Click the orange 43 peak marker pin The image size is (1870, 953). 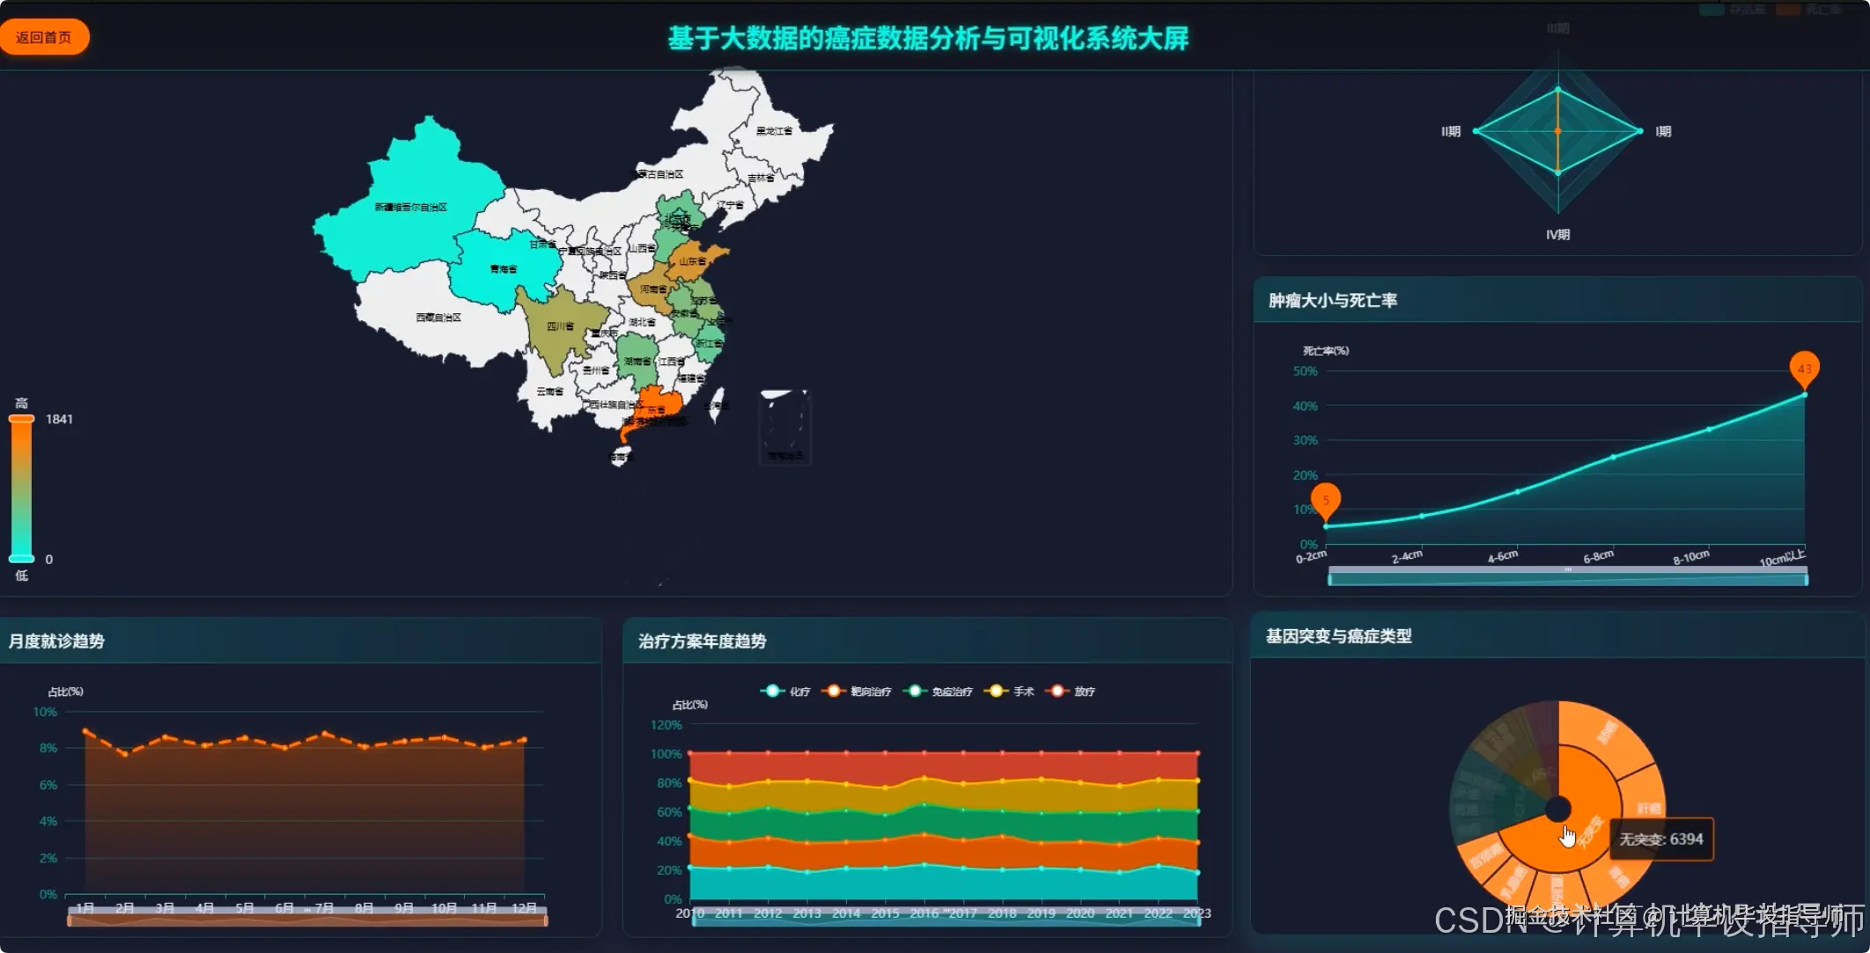1804,368
